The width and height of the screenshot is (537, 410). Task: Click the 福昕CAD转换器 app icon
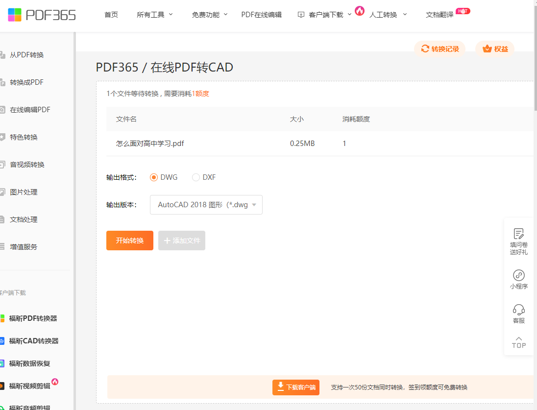(x=2, y=341)
